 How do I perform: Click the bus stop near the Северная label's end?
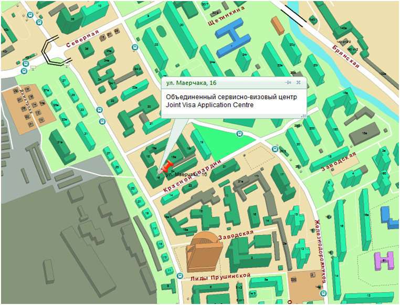click(135, 47)
